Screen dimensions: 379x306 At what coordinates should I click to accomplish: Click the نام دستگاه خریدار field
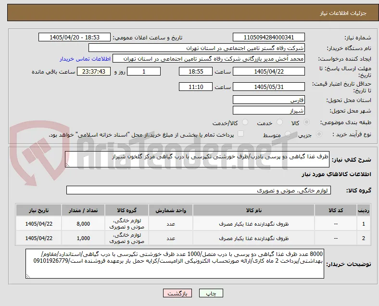pos(197,48)
